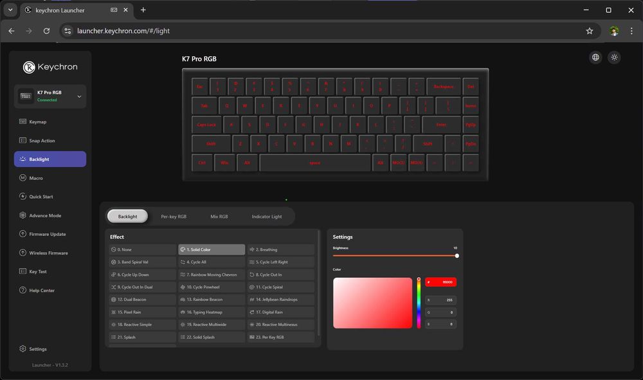Screen dimensions: 643x380
Task: Open the Keymap page in sidebar
Action: 50,122
